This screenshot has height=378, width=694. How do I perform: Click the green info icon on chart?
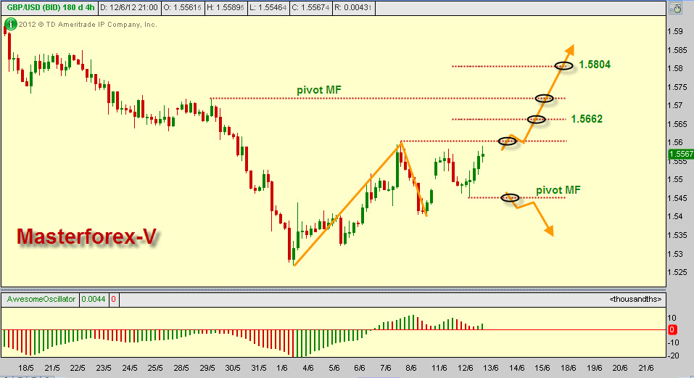click(x=11, y=24)
